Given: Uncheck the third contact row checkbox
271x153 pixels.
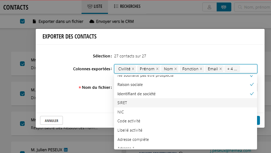Looking at the screenshot, I should point(22,124).
